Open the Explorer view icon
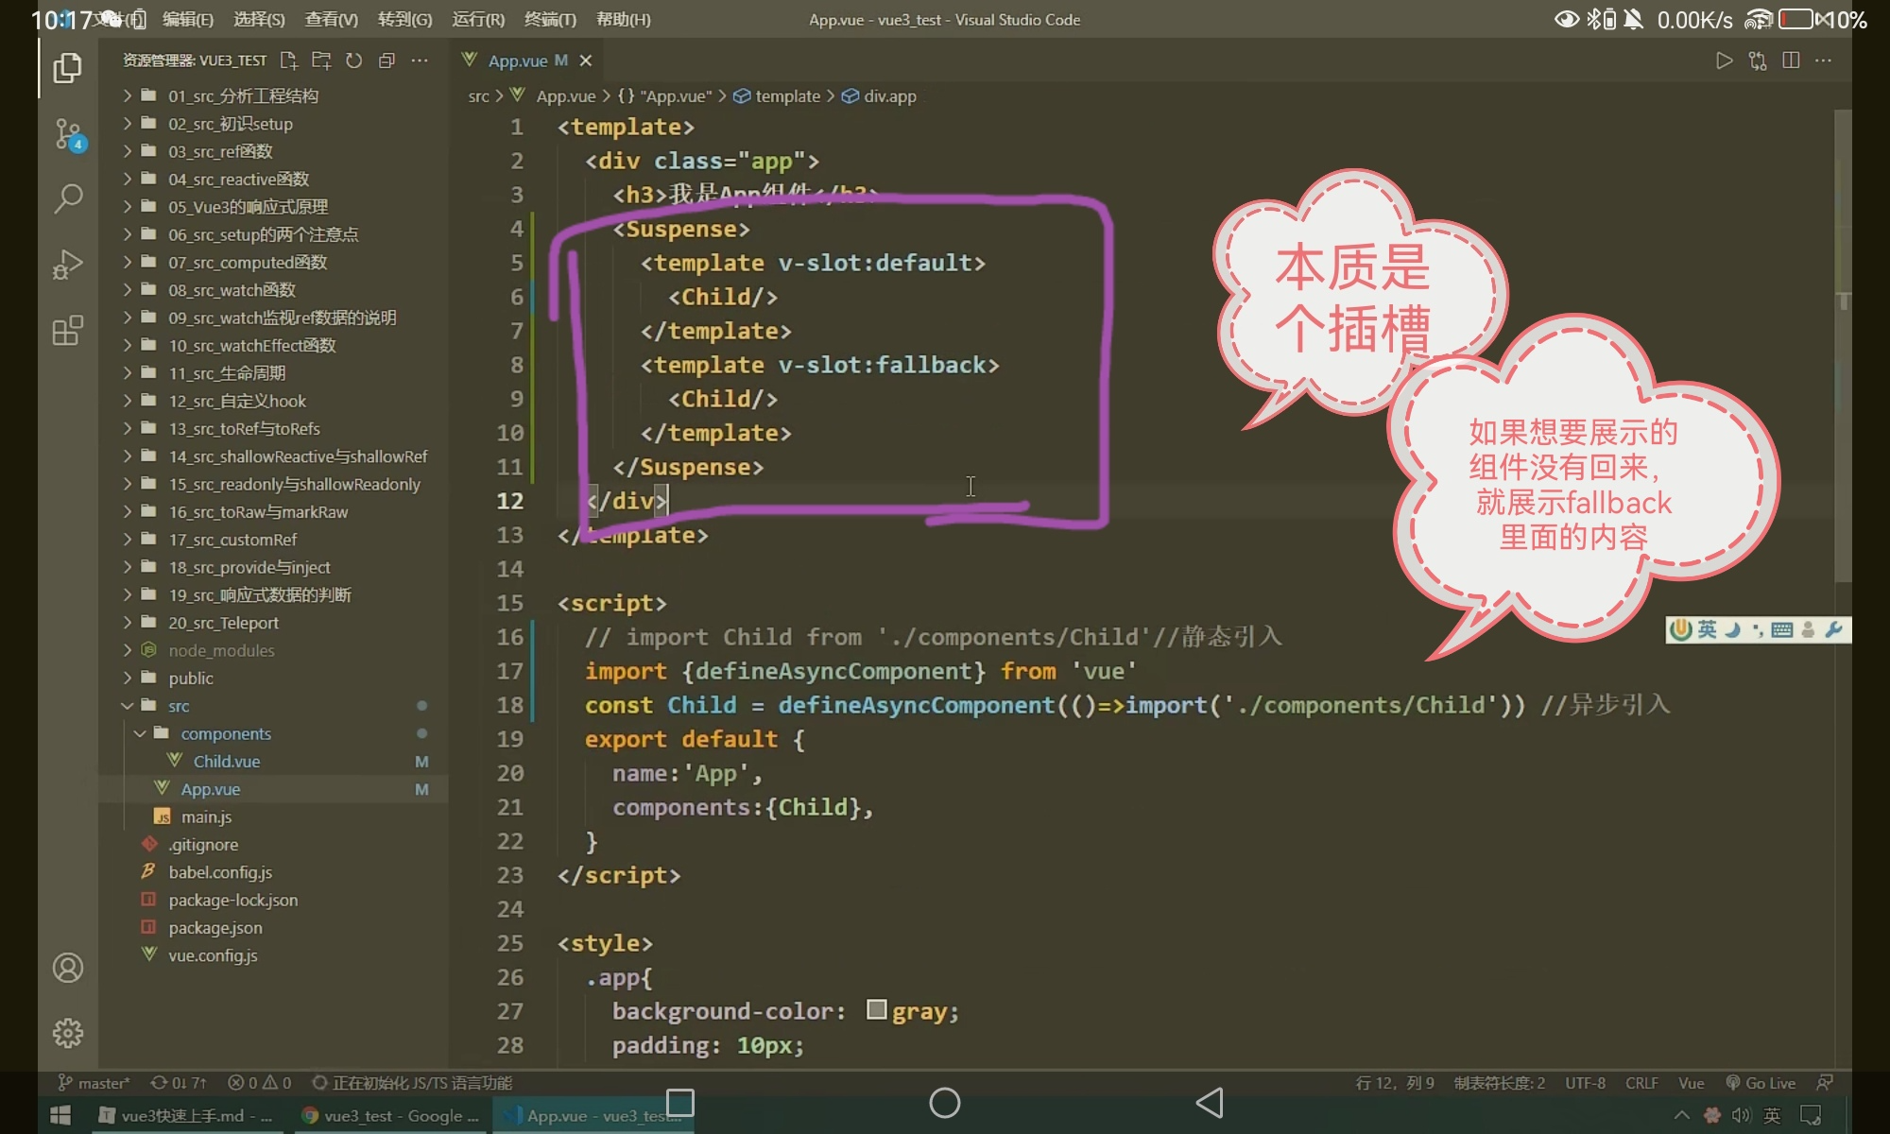Viewport: 1890px width, 1134px height. coord(67,68)
